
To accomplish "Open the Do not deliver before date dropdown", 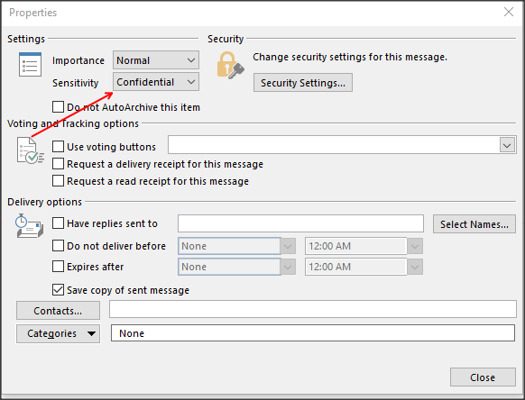I will coord(288,247).
